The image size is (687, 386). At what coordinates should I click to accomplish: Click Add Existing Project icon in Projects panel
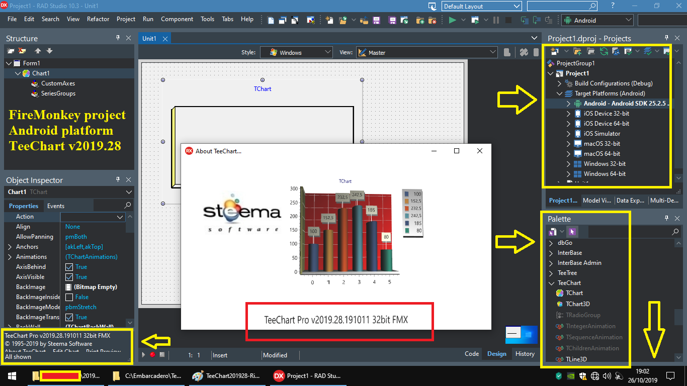(577, 51)
